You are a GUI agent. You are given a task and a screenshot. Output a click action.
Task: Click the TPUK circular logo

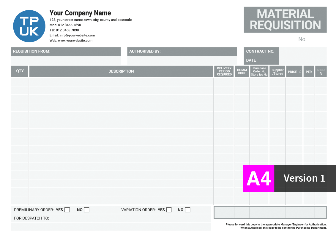click(x=29, y=26)
